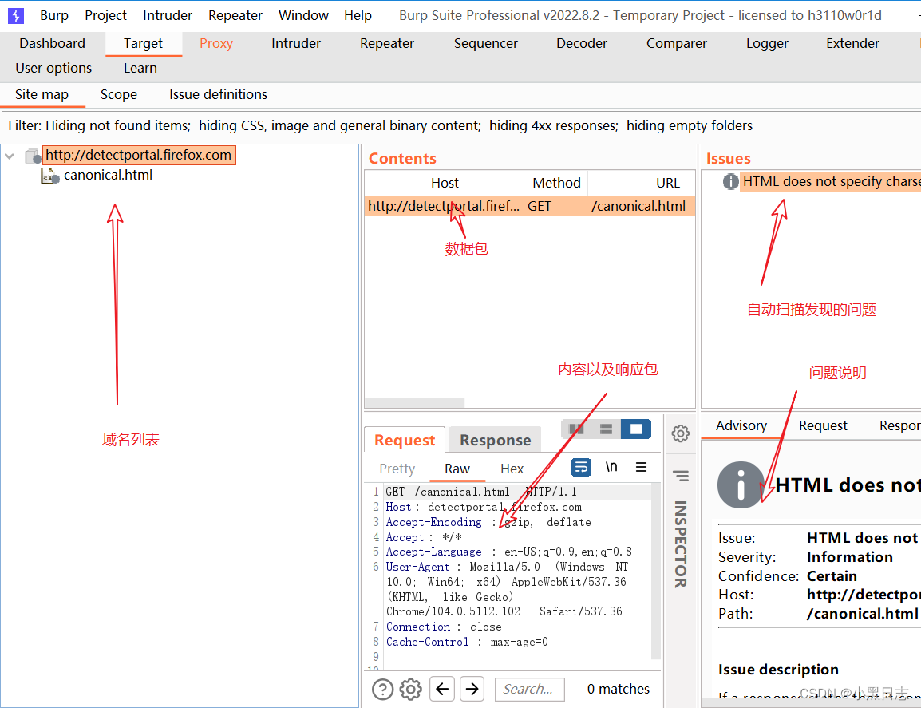Switch to the Request message tab
This screenshot has height=708, width=921.
click(x=405, y=440)
